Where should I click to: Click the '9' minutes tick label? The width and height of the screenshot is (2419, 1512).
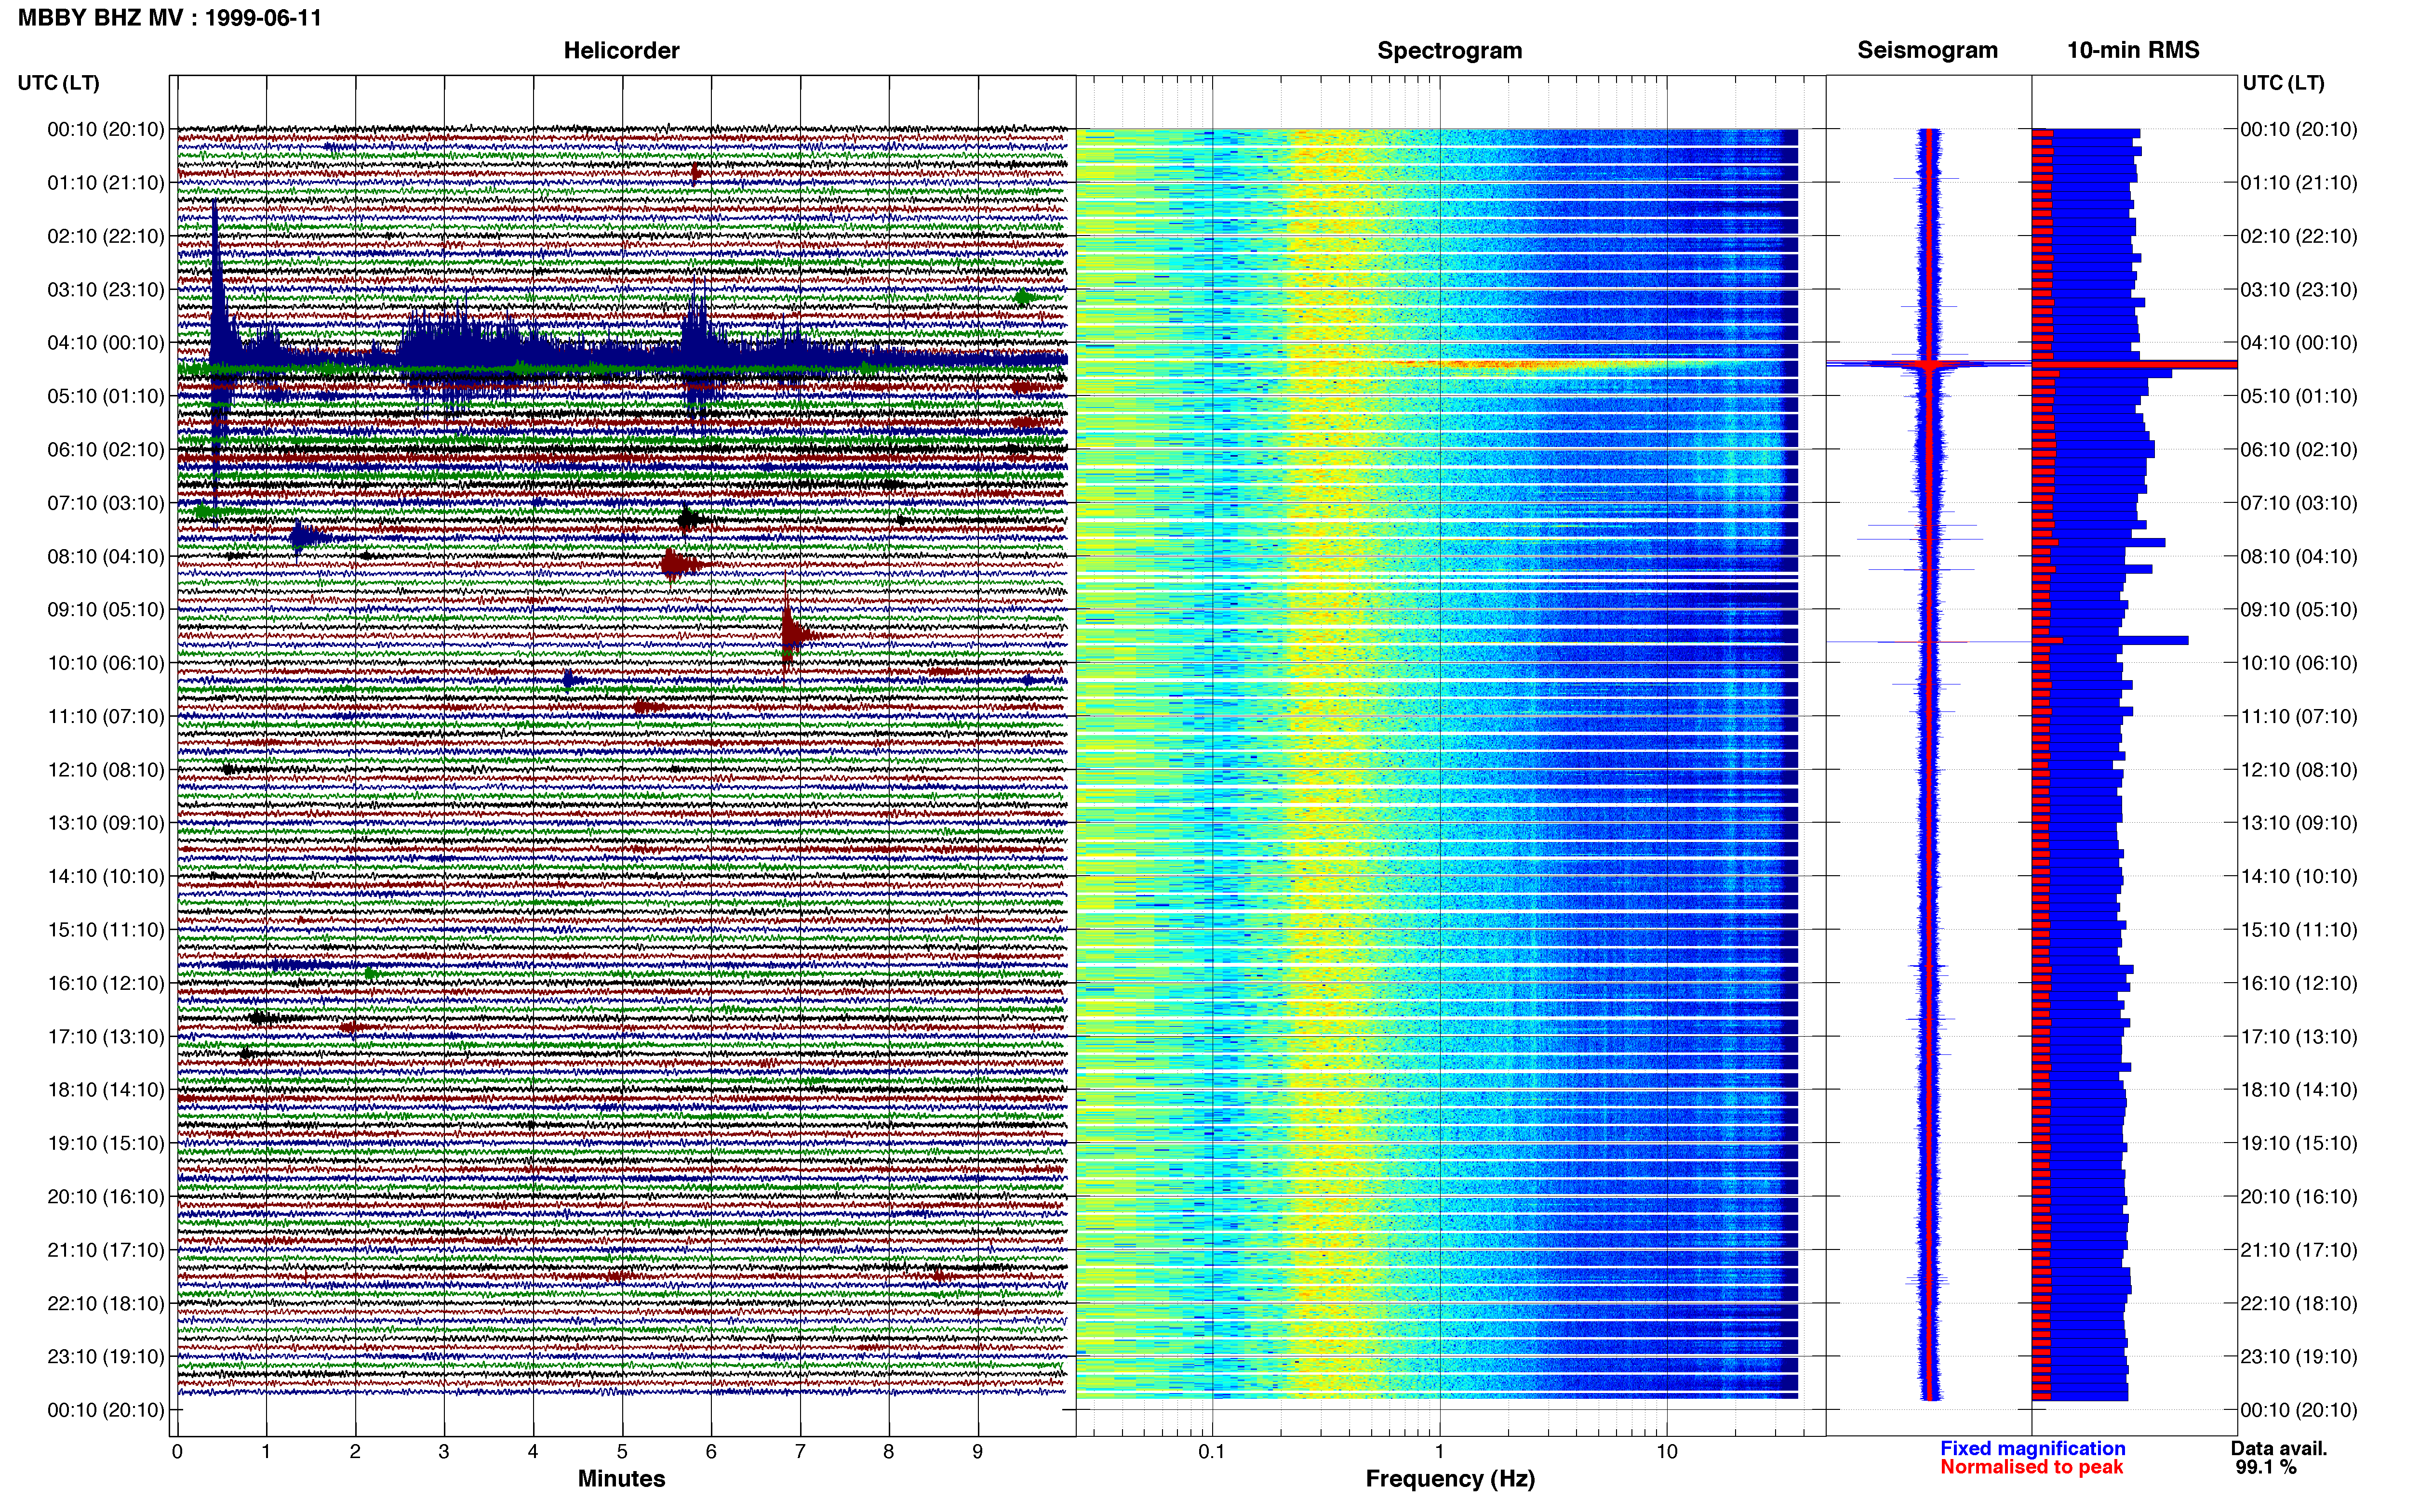click(977, 1451)
